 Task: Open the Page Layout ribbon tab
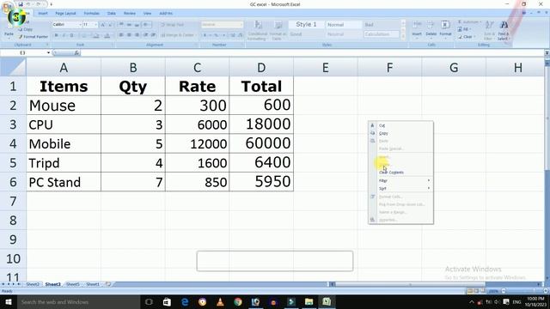tap(65, 14)
